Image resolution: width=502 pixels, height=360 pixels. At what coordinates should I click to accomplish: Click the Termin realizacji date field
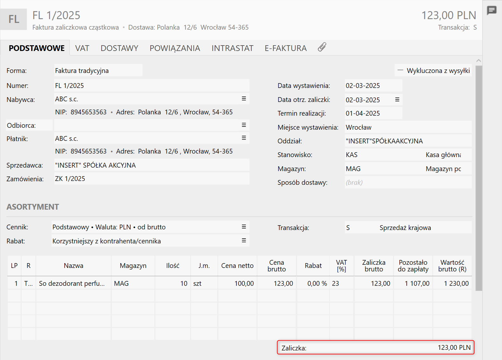tap(373, 113)
